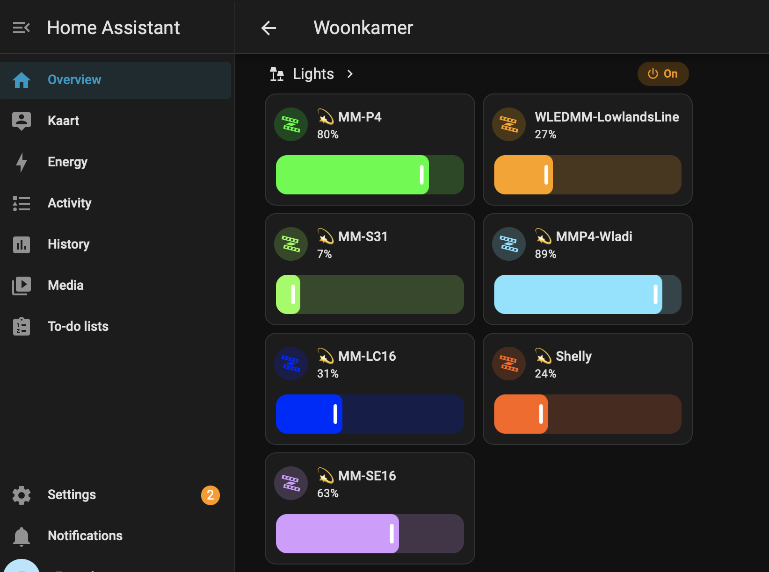Click the Energy lightning bolt icon
769x572 pixels.
click(x=22, y=162)
